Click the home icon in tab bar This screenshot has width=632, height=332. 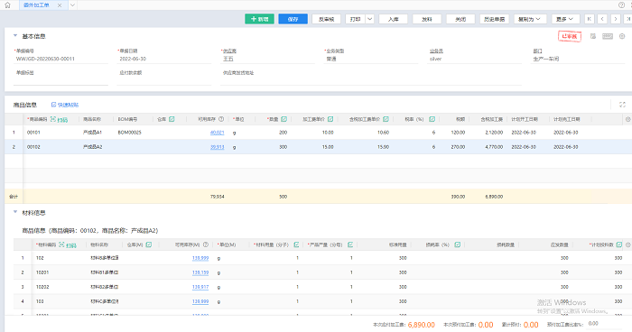coord(7,5)
